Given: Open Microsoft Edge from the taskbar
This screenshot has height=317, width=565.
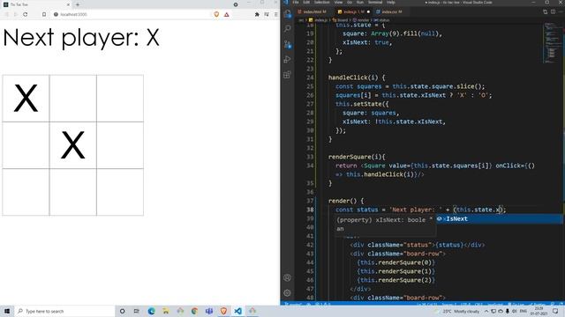Looking at the screenshot, I should coord(151,311).
